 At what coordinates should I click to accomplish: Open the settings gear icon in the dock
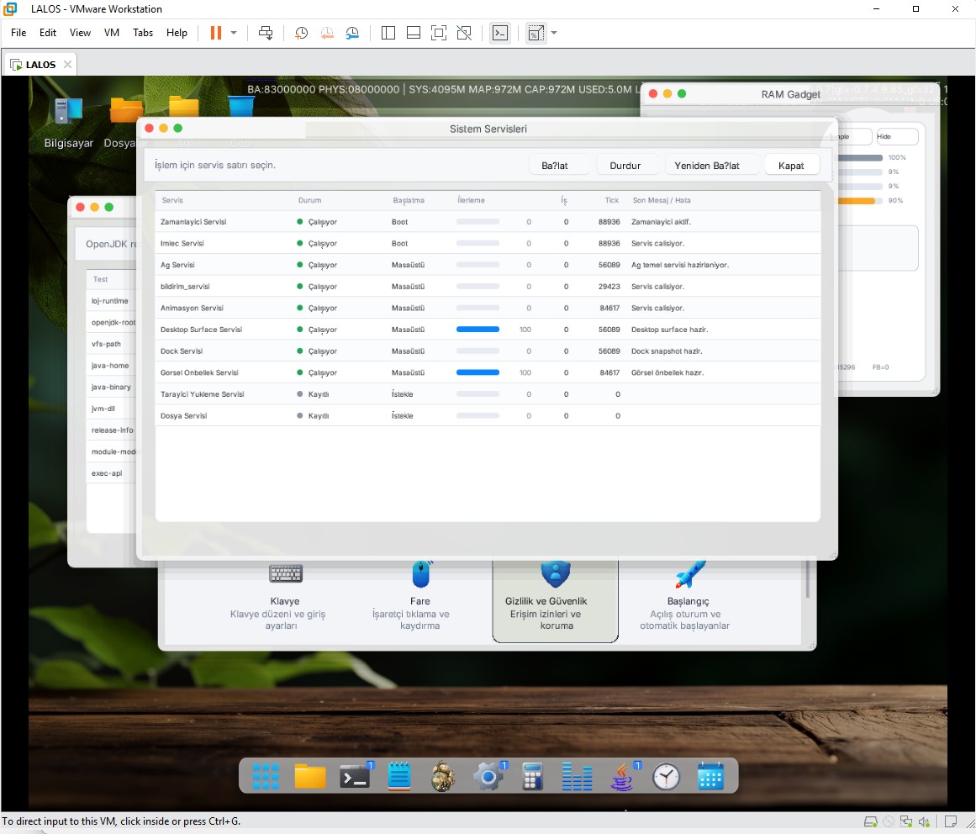tap(488, 776)
